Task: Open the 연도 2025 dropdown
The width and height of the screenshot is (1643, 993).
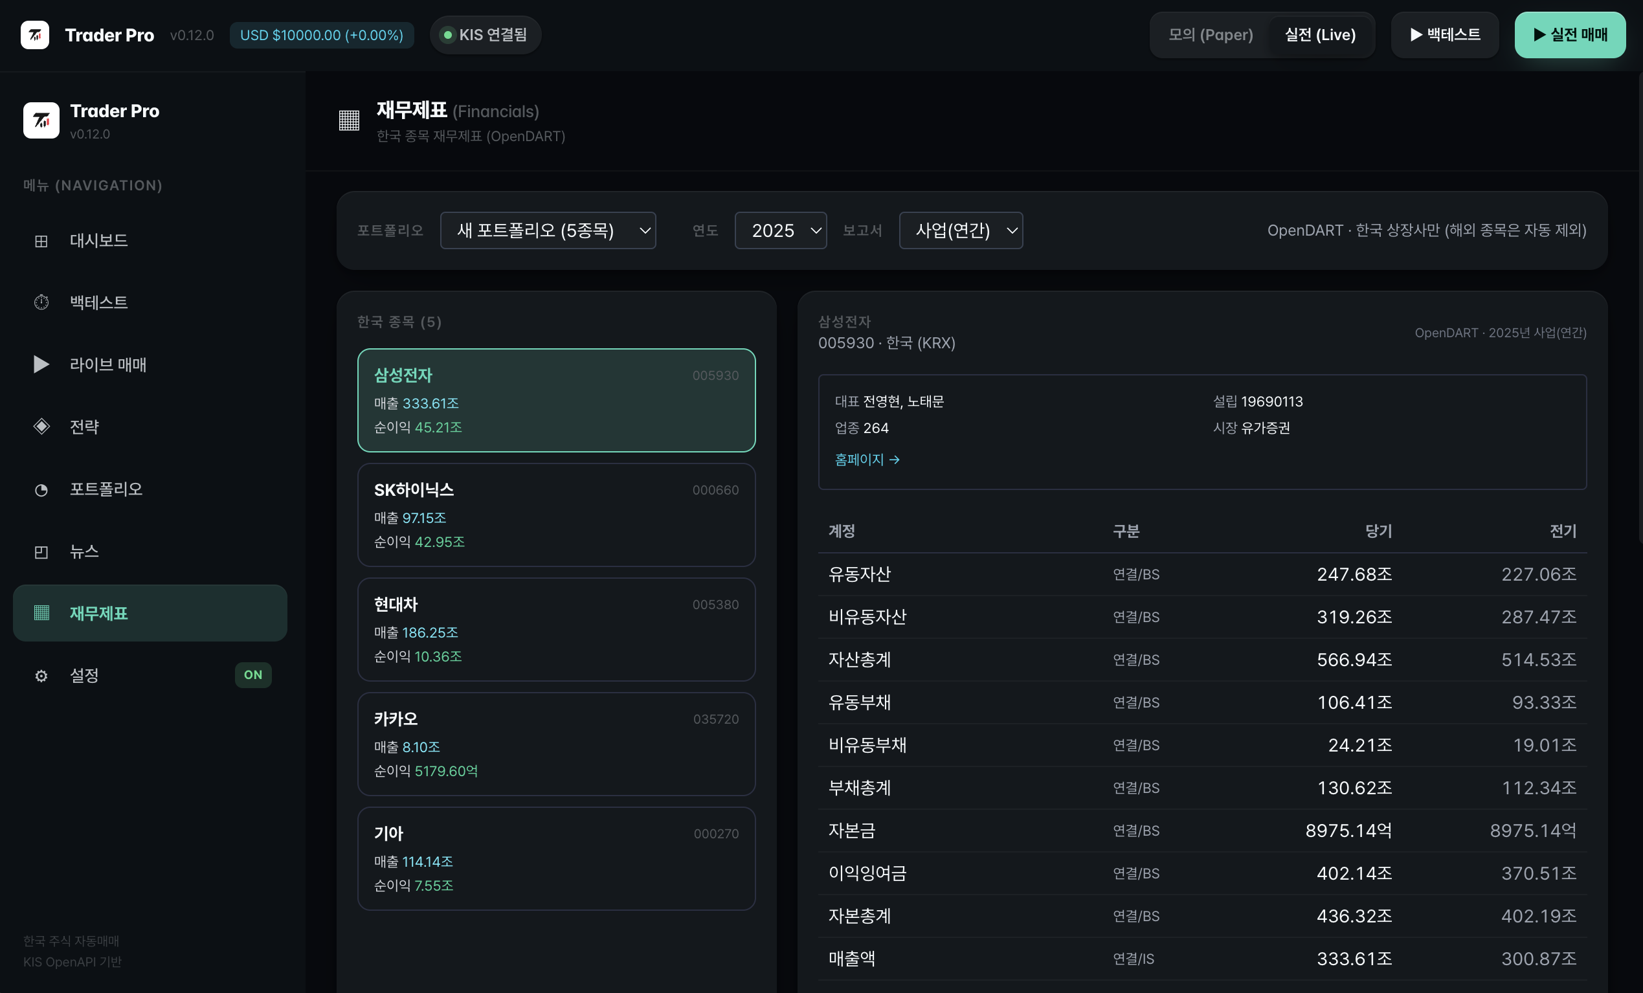Action: point(780,230)
